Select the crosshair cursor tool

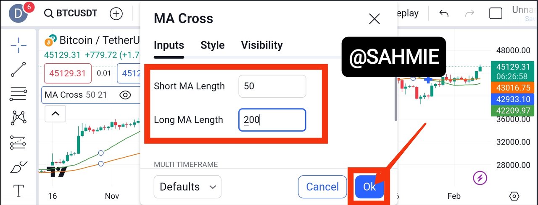tap(18, 45)
